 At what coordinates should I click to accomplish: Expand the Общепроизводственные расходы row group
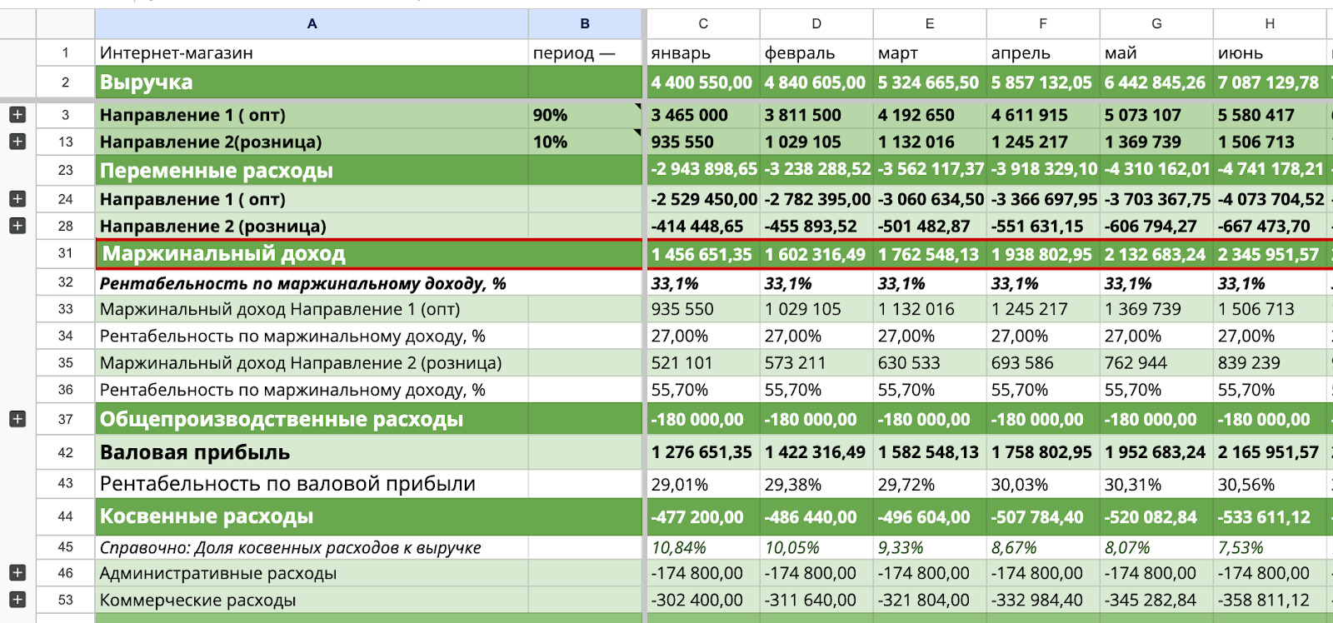[x=17, y=419]
